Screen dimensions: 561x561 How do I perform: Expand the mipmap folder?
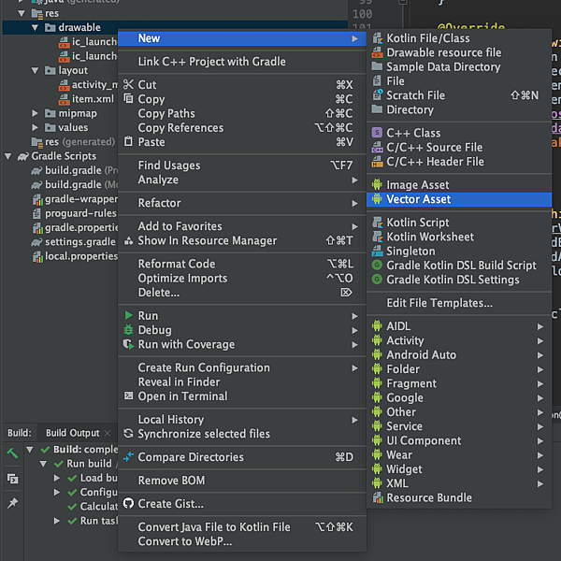click(x=35, y=113)
